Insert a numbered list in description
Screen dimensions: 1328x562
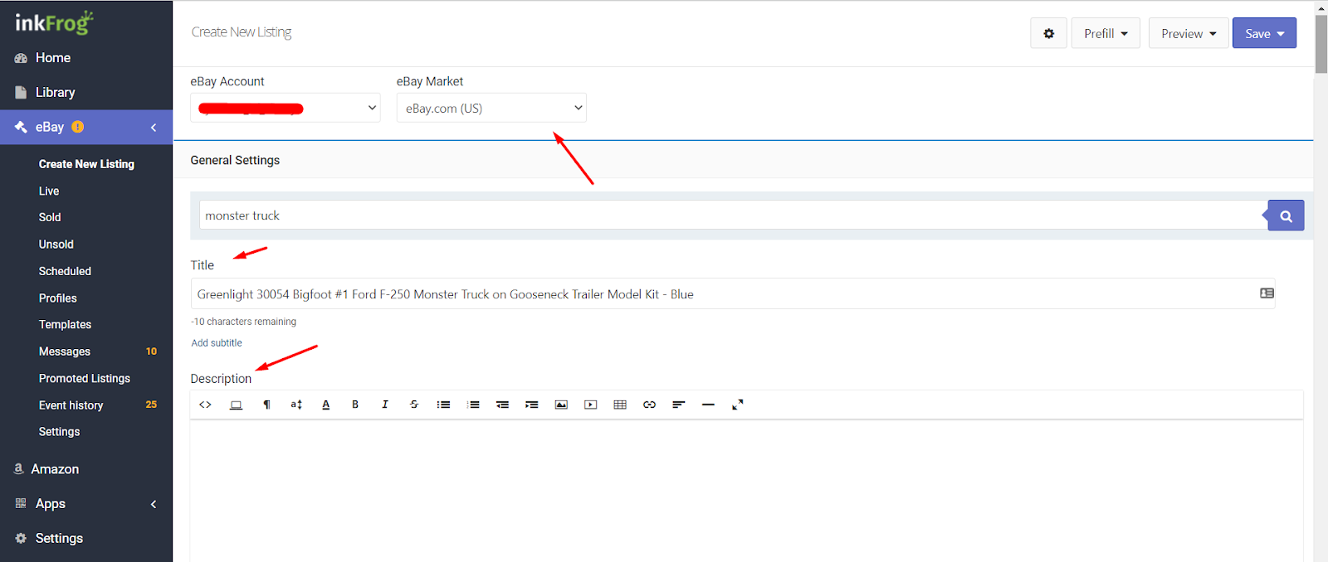point(473,405)
